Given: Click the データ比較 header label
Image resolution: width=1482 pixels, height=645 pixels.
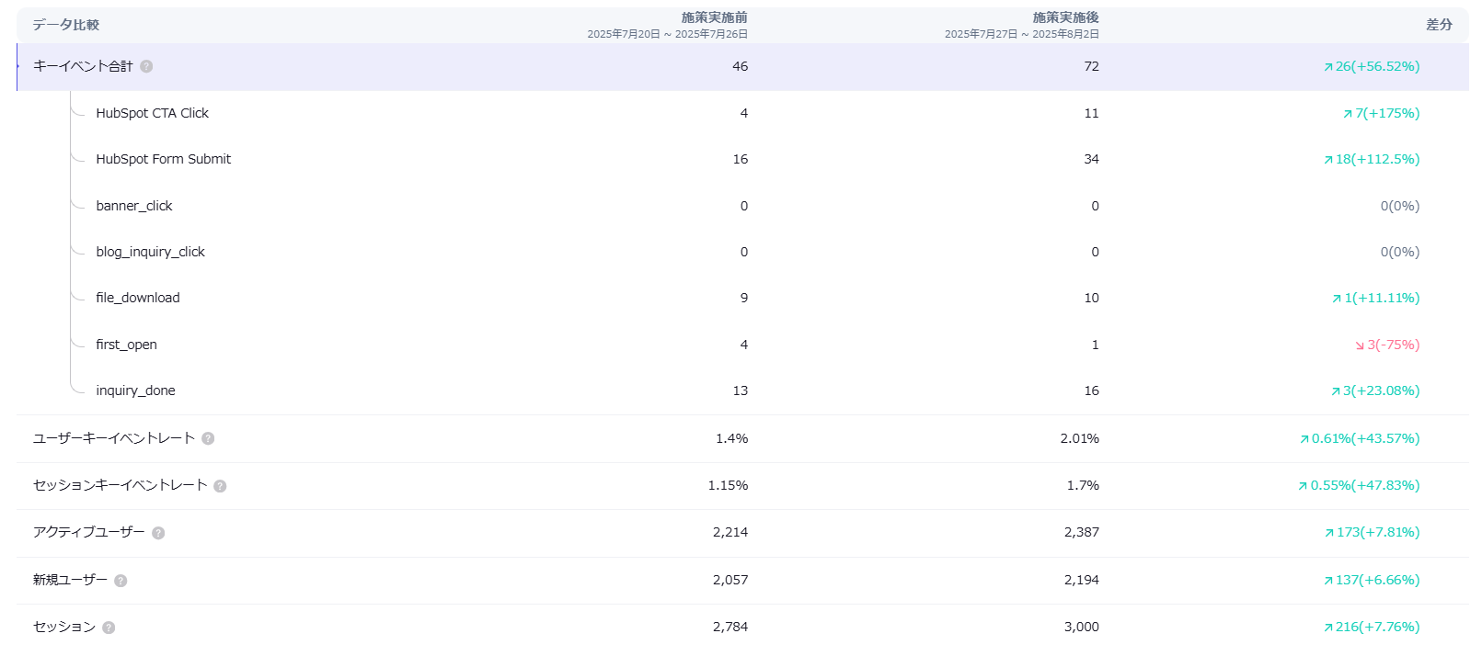Looking at the screenshot, I should point(66,25).
